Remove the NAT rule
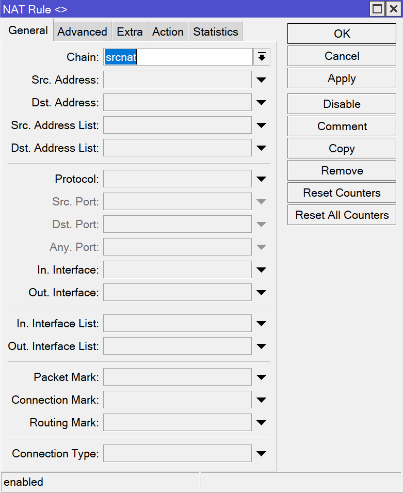This screenshot has width=403, height=493. (342, 170)
